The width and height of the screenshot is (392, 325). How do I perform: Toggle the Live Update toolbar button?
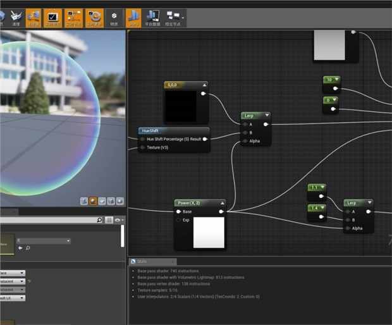click(94, 18)
